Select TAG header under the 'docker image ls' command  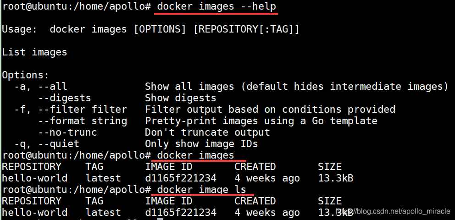94,201
